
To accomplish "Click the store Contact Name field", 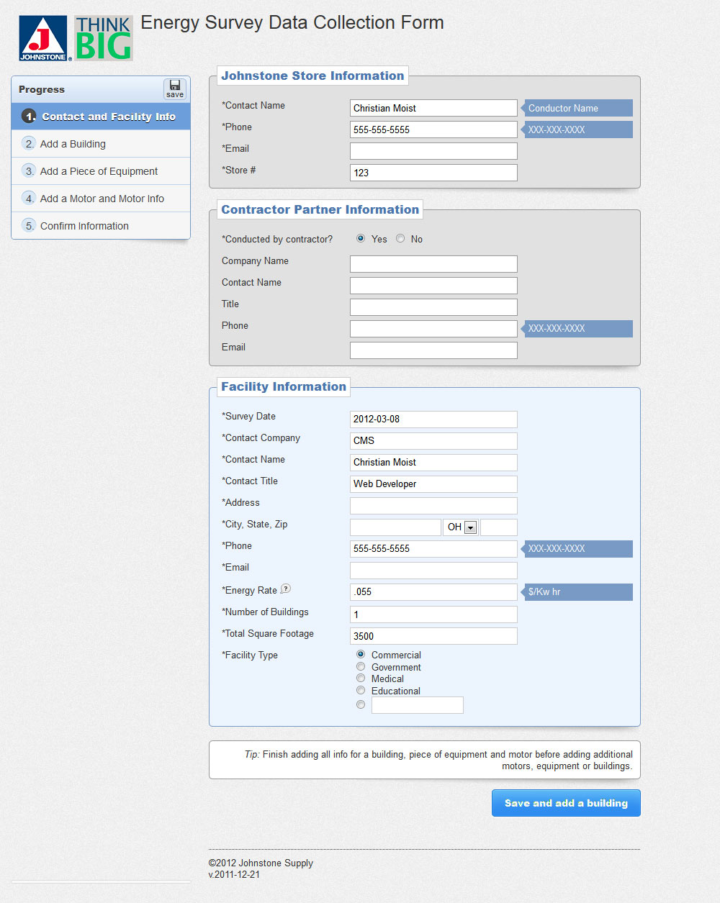I will click(x=433, y=108).
